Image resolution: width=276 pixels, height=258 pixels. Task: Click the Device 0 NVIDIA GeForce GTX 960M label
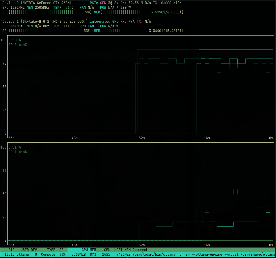37,3
